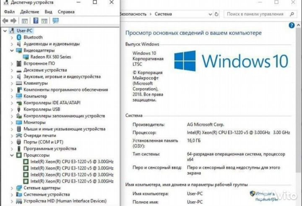The height and width of the screenshot is (206, 302).
Task: Click Система in breadcrumb path
Action: coord(163,14)
